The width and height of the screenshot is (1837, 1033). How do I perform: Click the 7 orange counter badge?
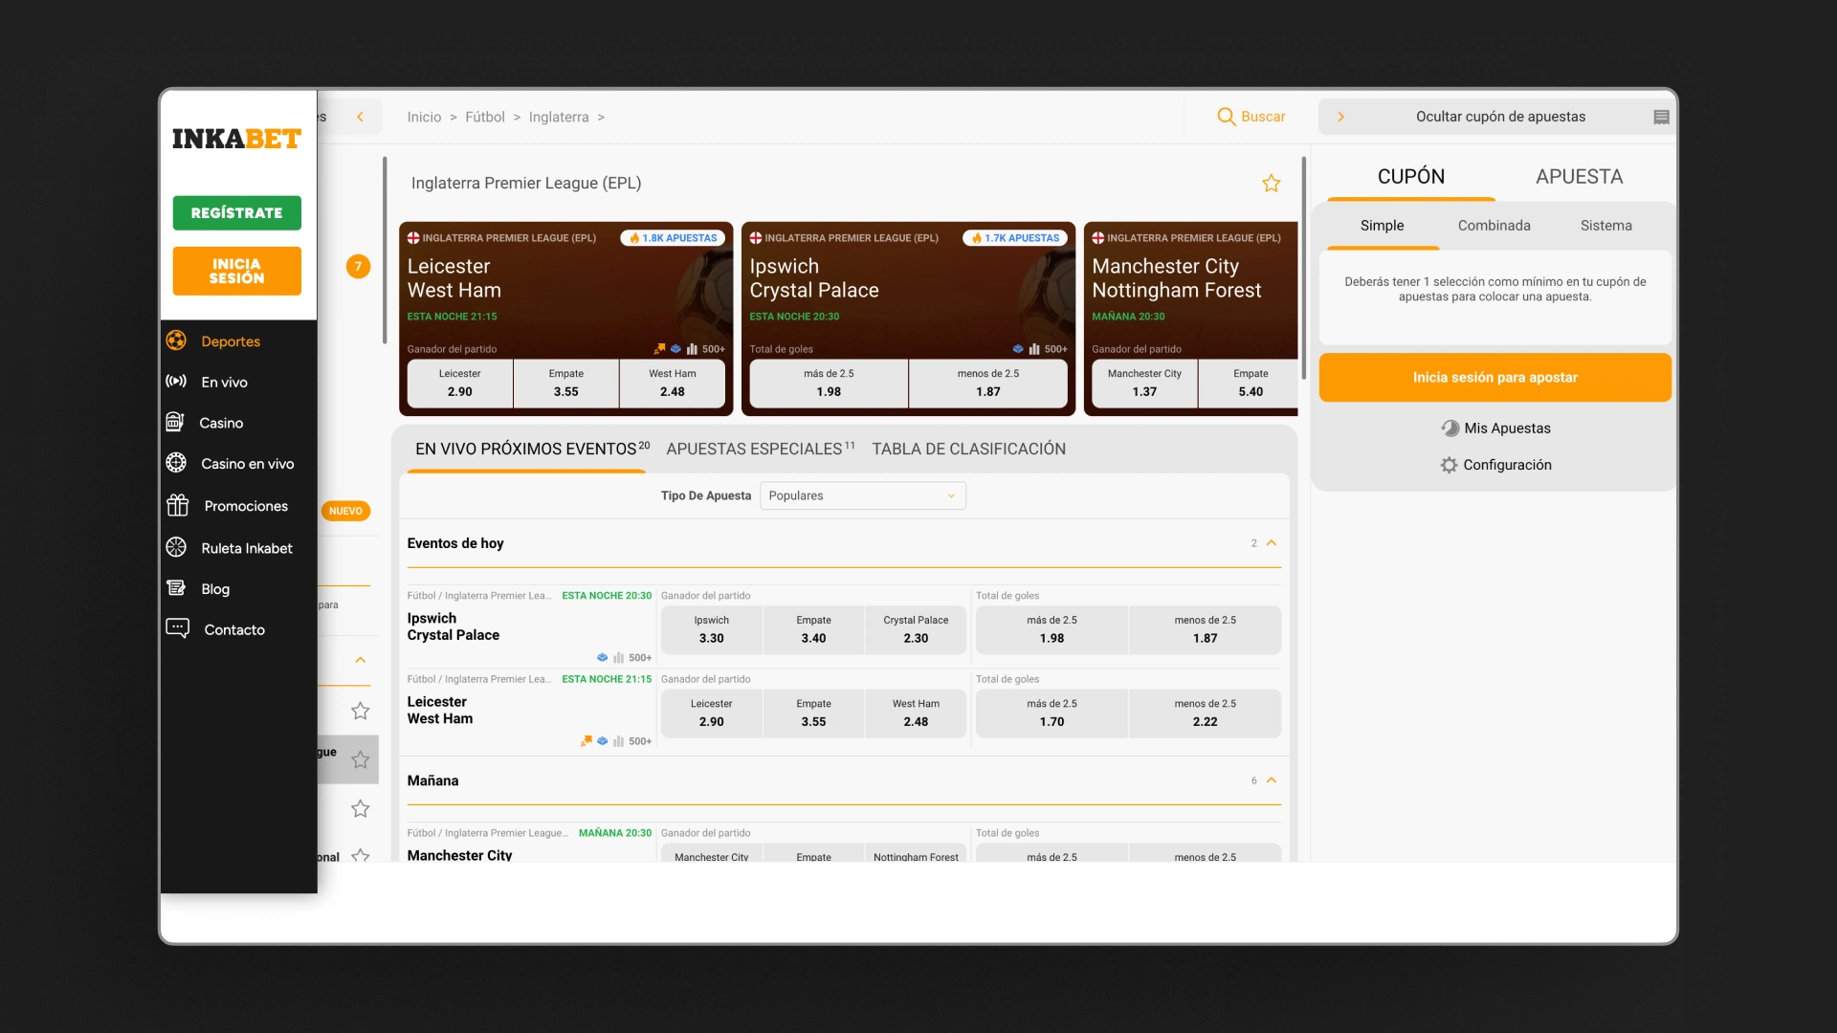click(358, 267)
